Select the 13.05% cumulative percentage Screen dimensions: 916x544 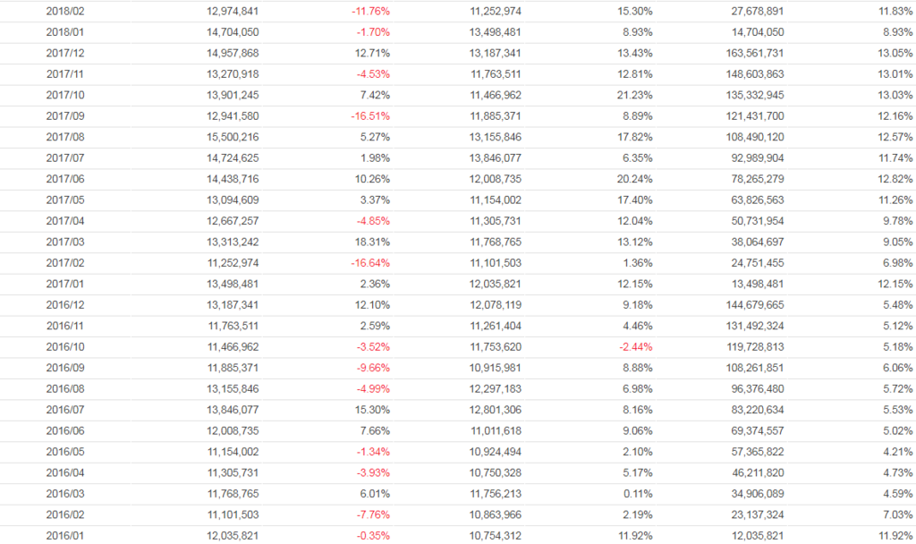pos(895,53)
